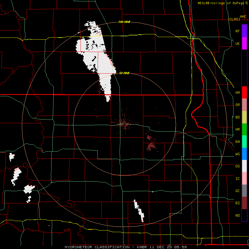Select the dark red BI legend swatch
249x249 pixels.
pyautogui.click(x=244, y=203)
